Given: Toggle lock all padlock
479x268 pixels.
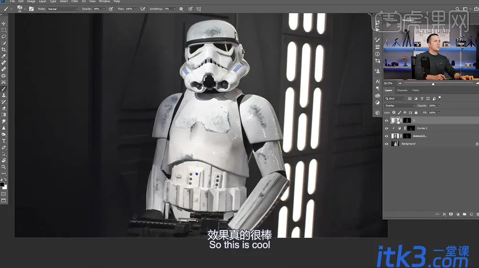Looking at the screenshot, I should click(416, 112).
